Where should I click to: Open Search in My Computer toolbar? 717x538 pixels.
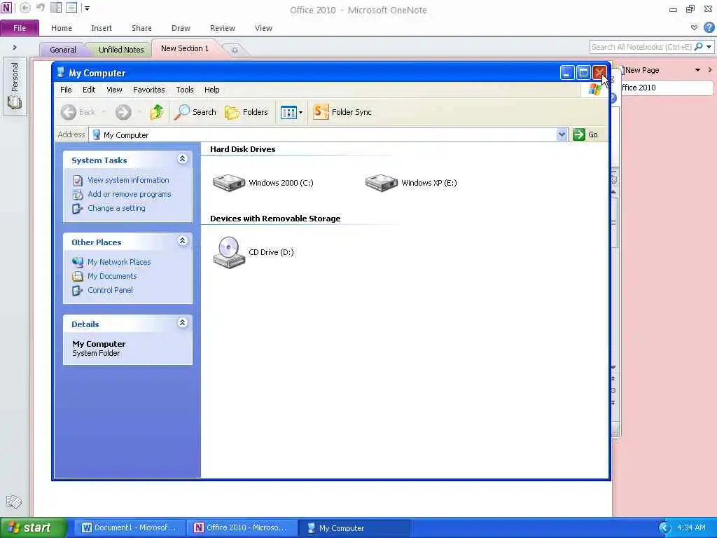pos(195,112)
